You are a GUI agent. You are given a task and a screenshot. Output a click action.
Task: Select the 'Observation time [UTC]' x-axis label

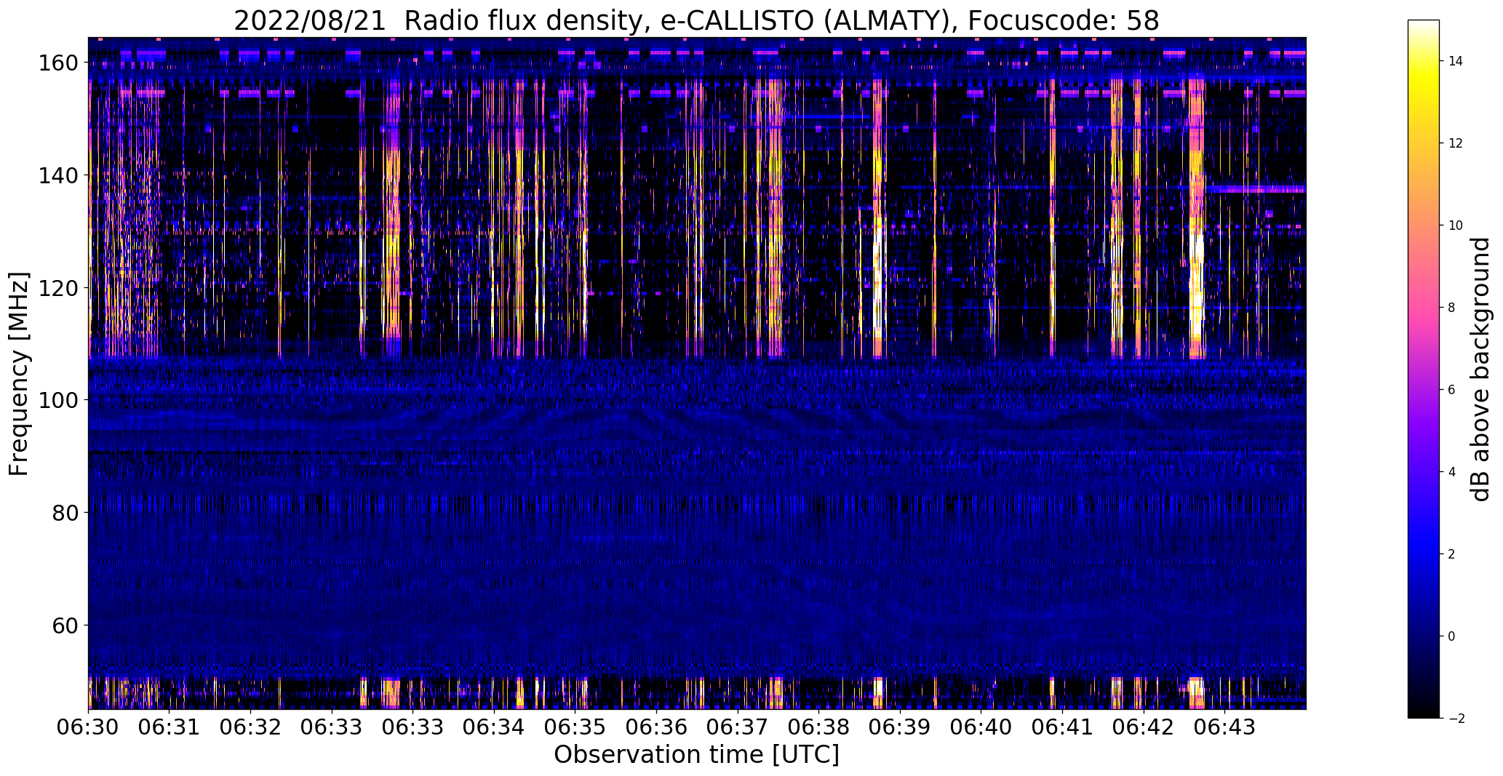[x=696, y=755]
